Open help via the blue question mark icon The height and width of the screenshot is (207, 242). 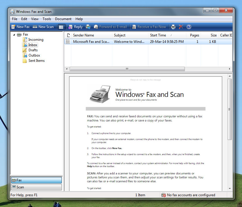pos(189,27)
